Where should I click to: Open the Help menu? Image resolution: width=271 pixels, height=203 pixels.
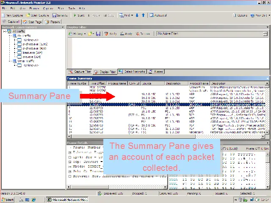coord(82,8)
